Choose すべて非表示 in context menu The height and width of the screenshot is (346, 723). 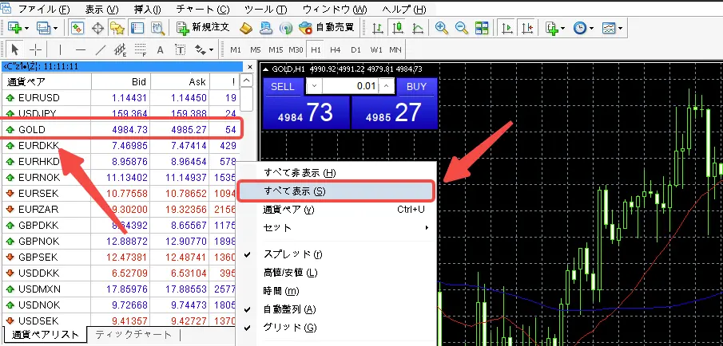coord(336,173)
